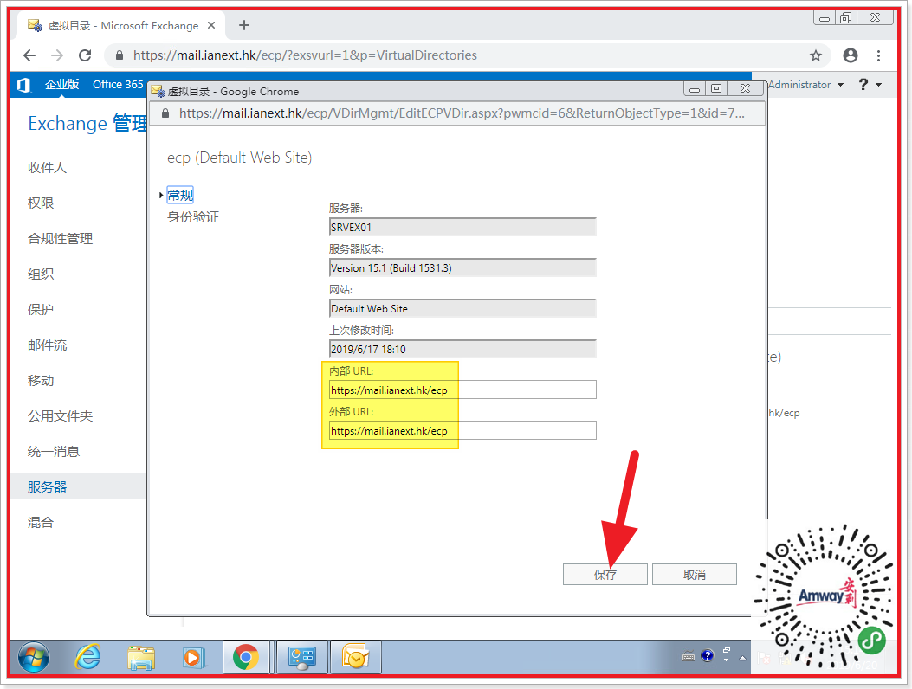Viewport: 912px width, 689px height.
Task: Close the 虚拟目录 - Microsoft Exchange tab
Action: 211,25
